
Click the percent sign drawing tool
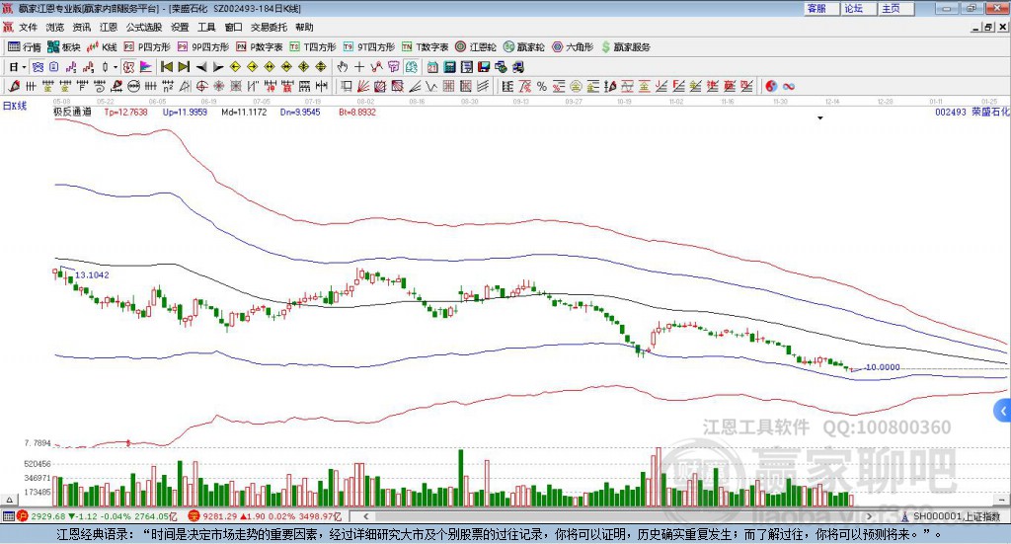(x=542, y=87)
